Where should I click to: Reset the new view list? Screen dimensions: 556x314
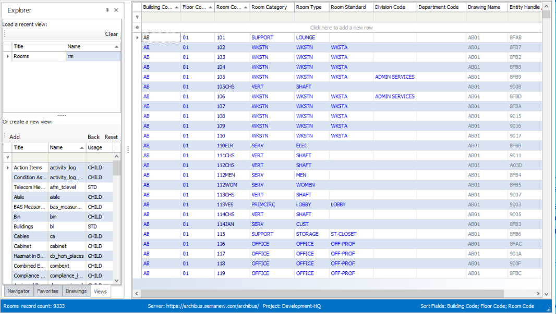(x=111, y=137)
